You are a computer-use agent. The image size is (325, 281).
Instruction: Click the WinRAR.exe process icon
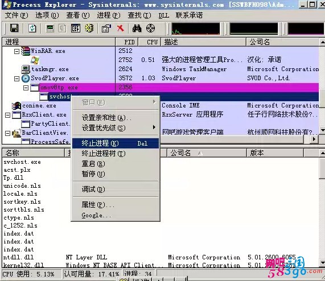tap(26, 51)
